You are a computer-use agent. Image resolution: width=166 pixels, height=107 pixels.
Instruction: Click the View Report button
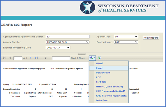[151, 38]
